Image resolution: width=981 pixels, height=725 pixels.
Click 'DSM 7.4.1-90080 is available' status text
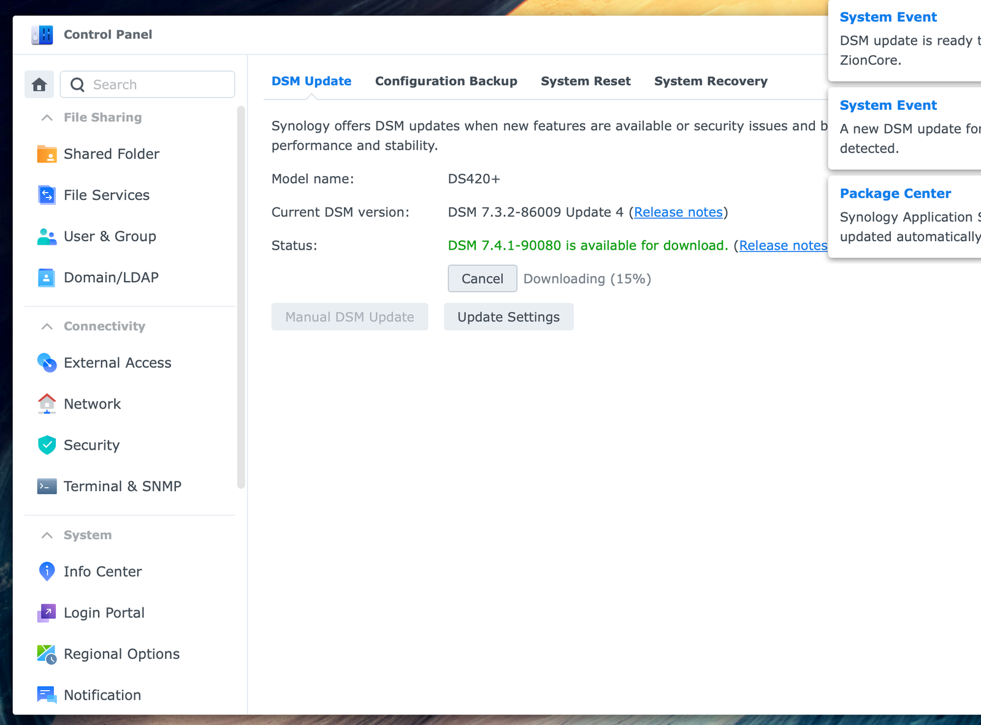(x=588, y=245)
